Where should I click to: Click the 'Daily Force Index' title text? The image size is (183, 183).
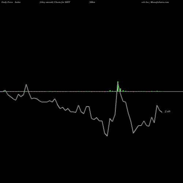[x=11, y=2]
